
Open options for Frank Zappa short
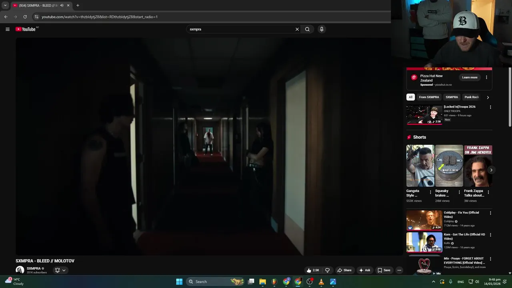click(x=488, y=192)
